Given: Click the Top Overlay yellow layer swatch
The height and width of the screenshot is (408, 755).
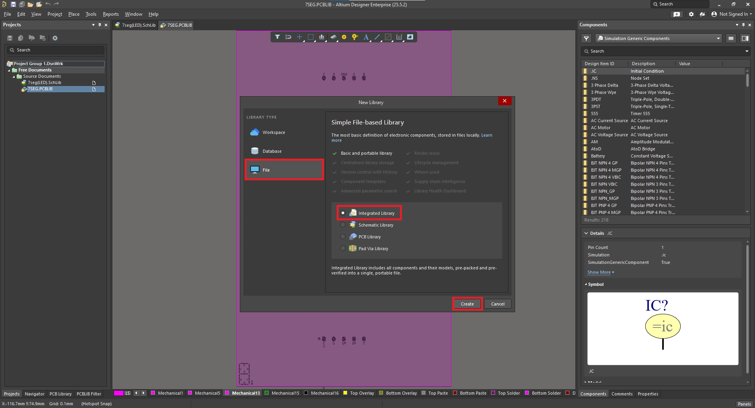Looking at the screenshot, I should click(x=345, y=393).
